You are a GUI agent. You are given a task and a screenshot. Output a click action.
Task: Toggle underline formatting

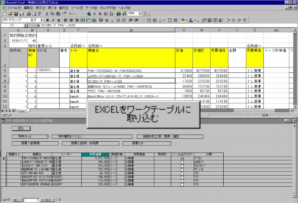coord(59,20)
